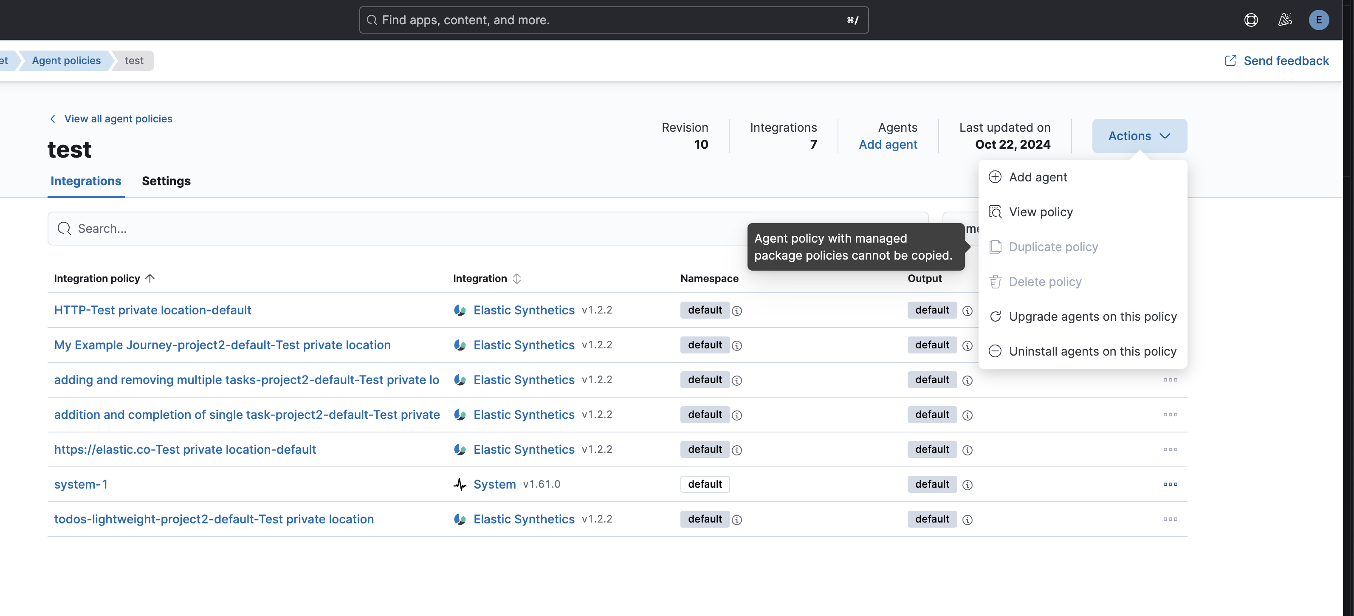Viewport: 1354px width, 616px height.
Task: Open the newsfeed celebration icon
Action: pyautogui.click(x=1285, y=20)
